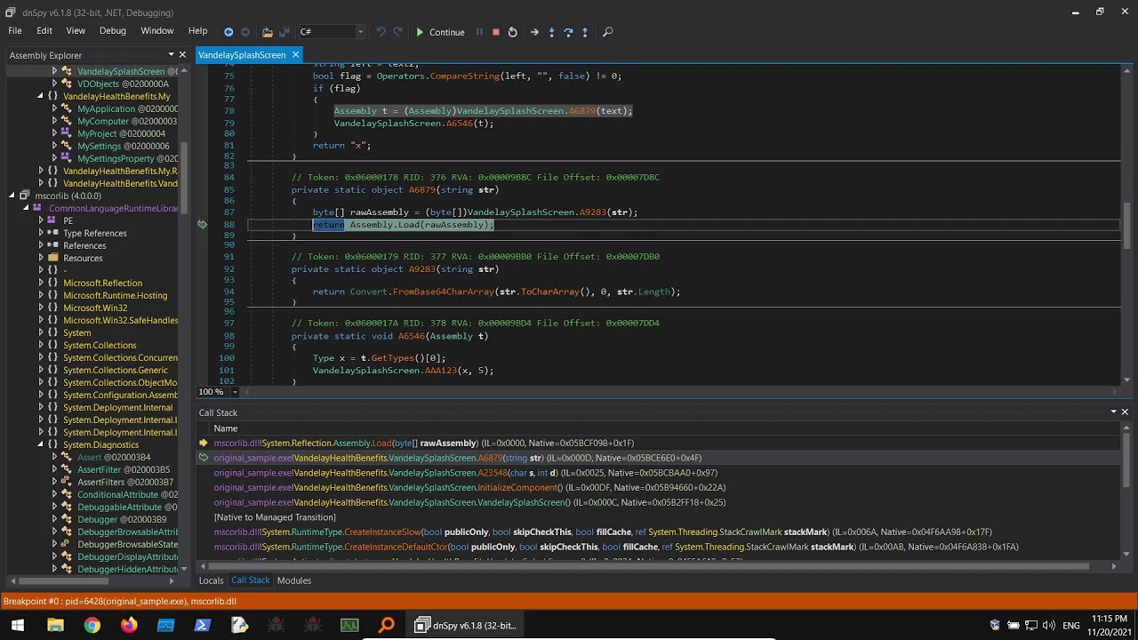This screenshot has height=640, width=1138.
Task: Stop debugging with the red square
Action: click(x=496, y=32)
